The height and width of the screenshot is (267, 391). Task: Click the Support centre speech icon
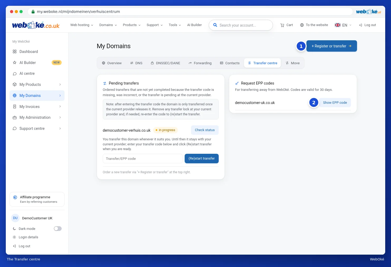pos(15,128)
